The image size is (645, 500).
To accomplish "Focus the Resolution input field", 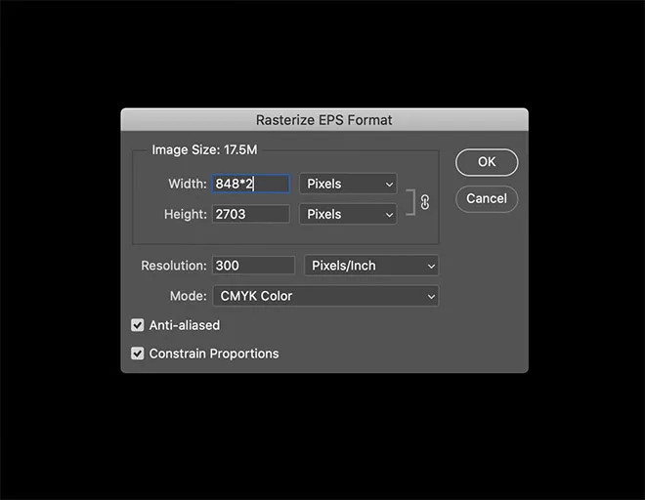I will point(253,266).
